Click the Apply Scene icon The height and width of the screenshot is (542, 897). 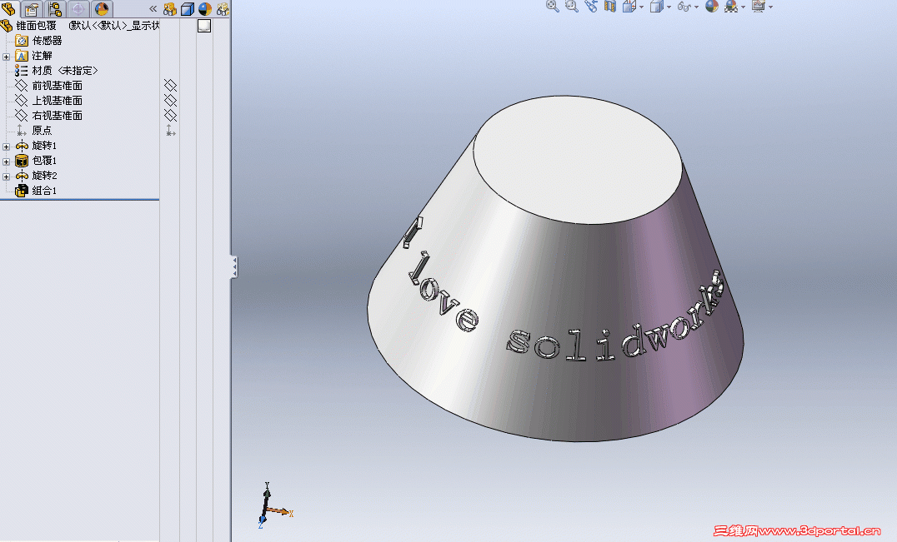tap(731, 7)
